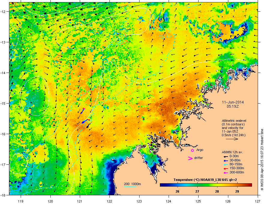Click the colorbar value 28
The width and height of the screenshot is (264, 204).
click(x=217, y=191)
